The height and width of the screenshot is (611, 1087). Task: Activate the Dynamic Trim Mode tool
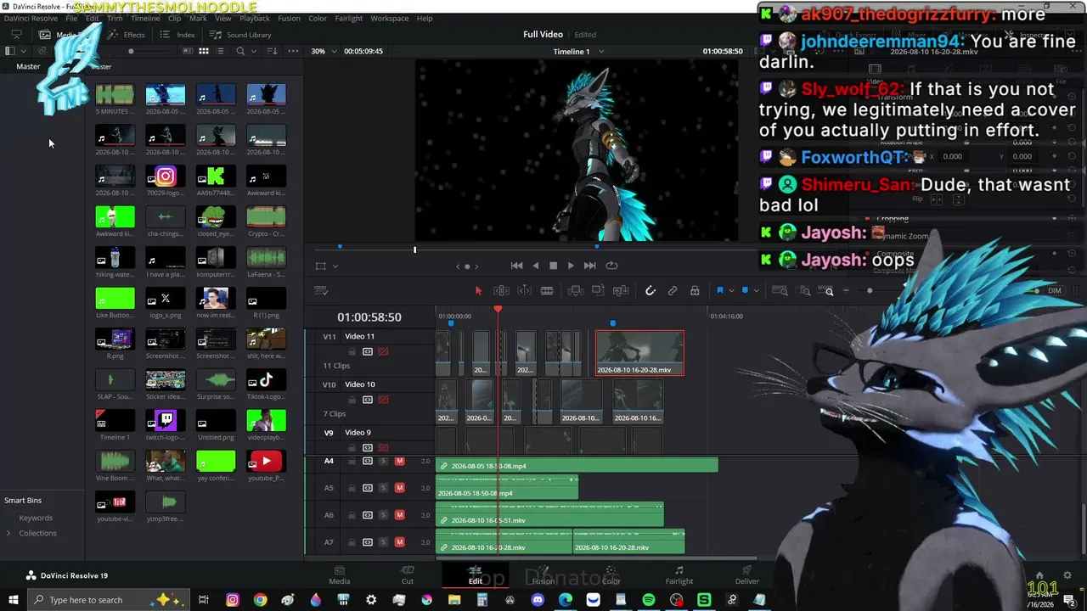tap(524, 290)
